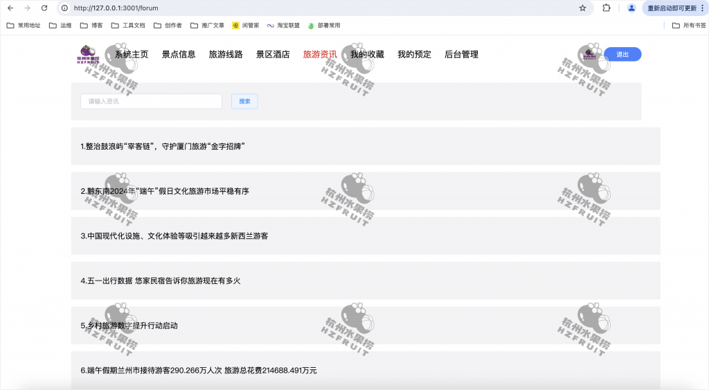The image size is (709, 390).
Task: Open the 淘宝联盟 bookmark
Action: pyautogui.click(x=283, y=26)
